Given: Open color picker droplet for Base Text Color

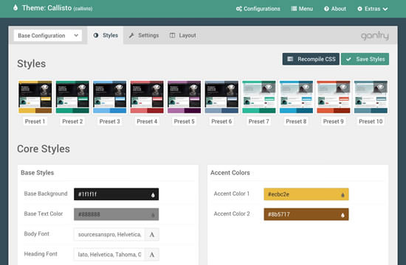Looking at the screenshot, I should (x=153, y=215).
